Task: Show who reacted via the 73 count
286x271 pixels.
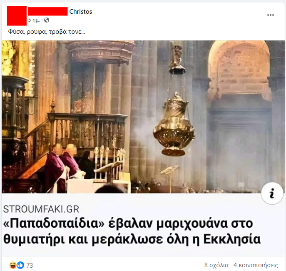Action: click(x=30, y=265)
